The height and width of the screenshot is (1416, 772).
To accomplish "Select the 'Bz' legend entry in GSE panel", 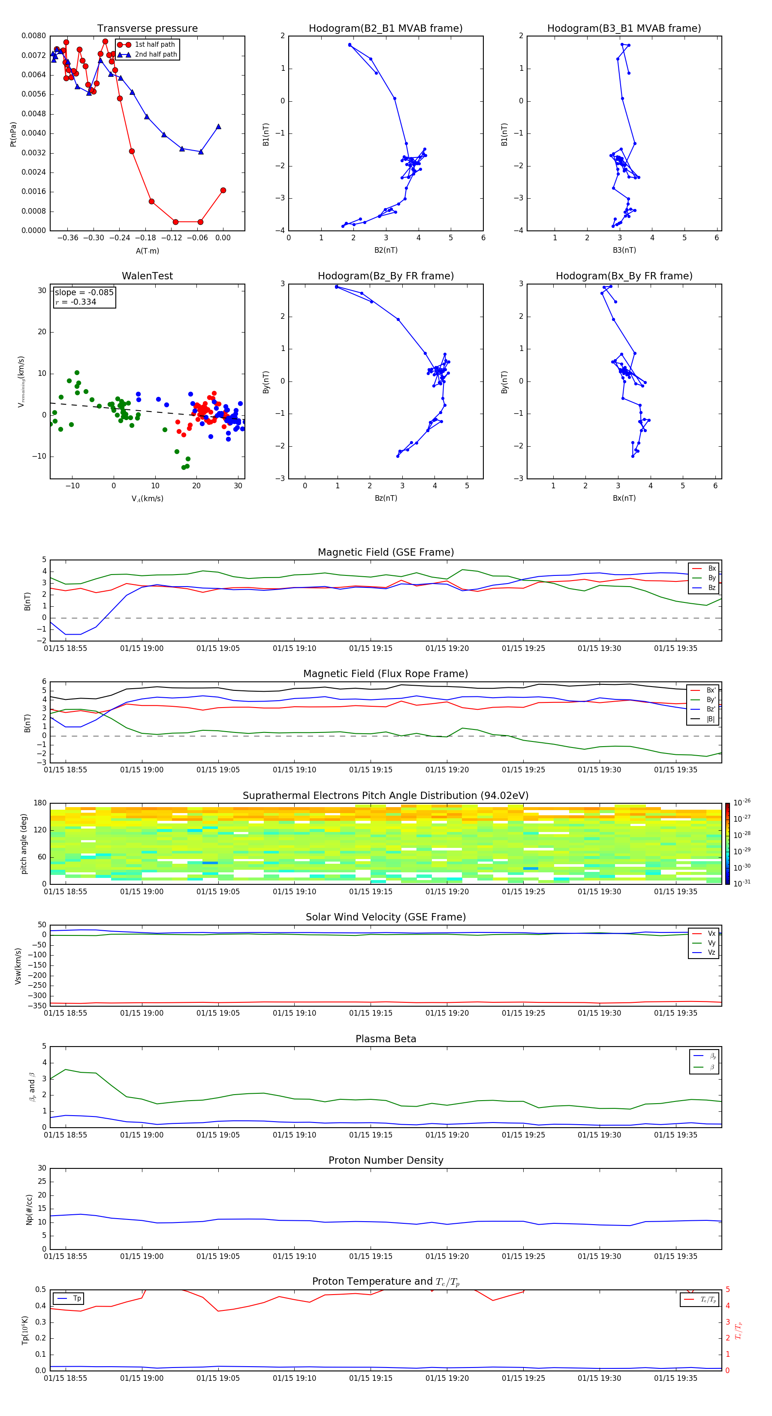I will (704, 587).
